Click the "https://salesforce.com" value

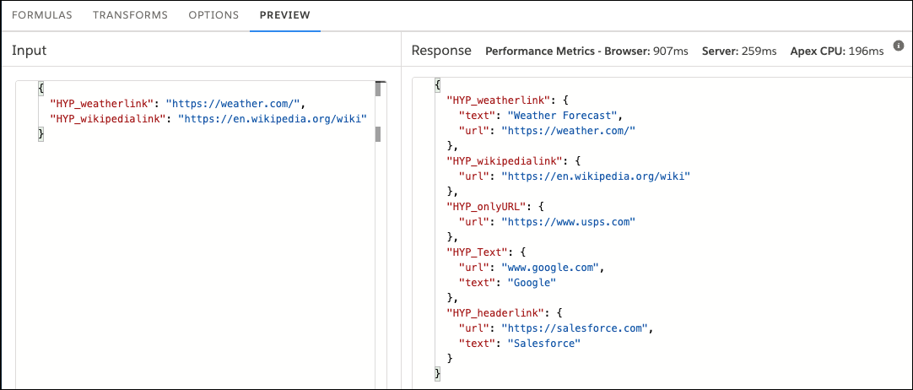coord(575,328)
